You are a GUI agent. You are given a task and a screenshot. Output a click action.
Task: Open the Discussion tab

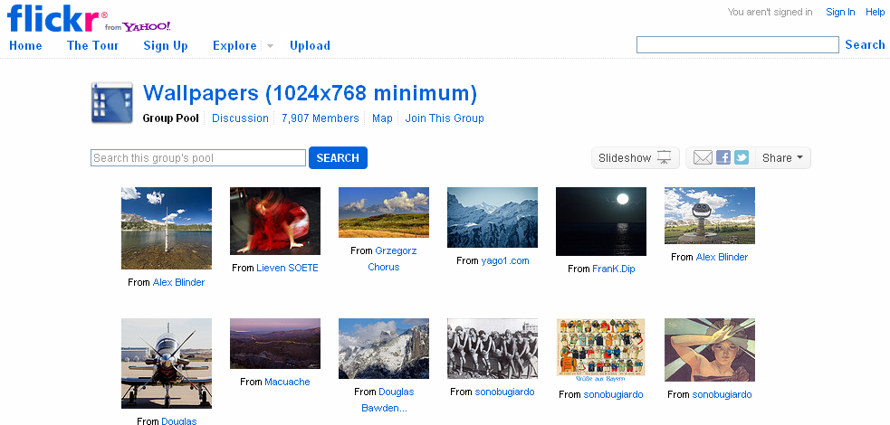point(240,118)
